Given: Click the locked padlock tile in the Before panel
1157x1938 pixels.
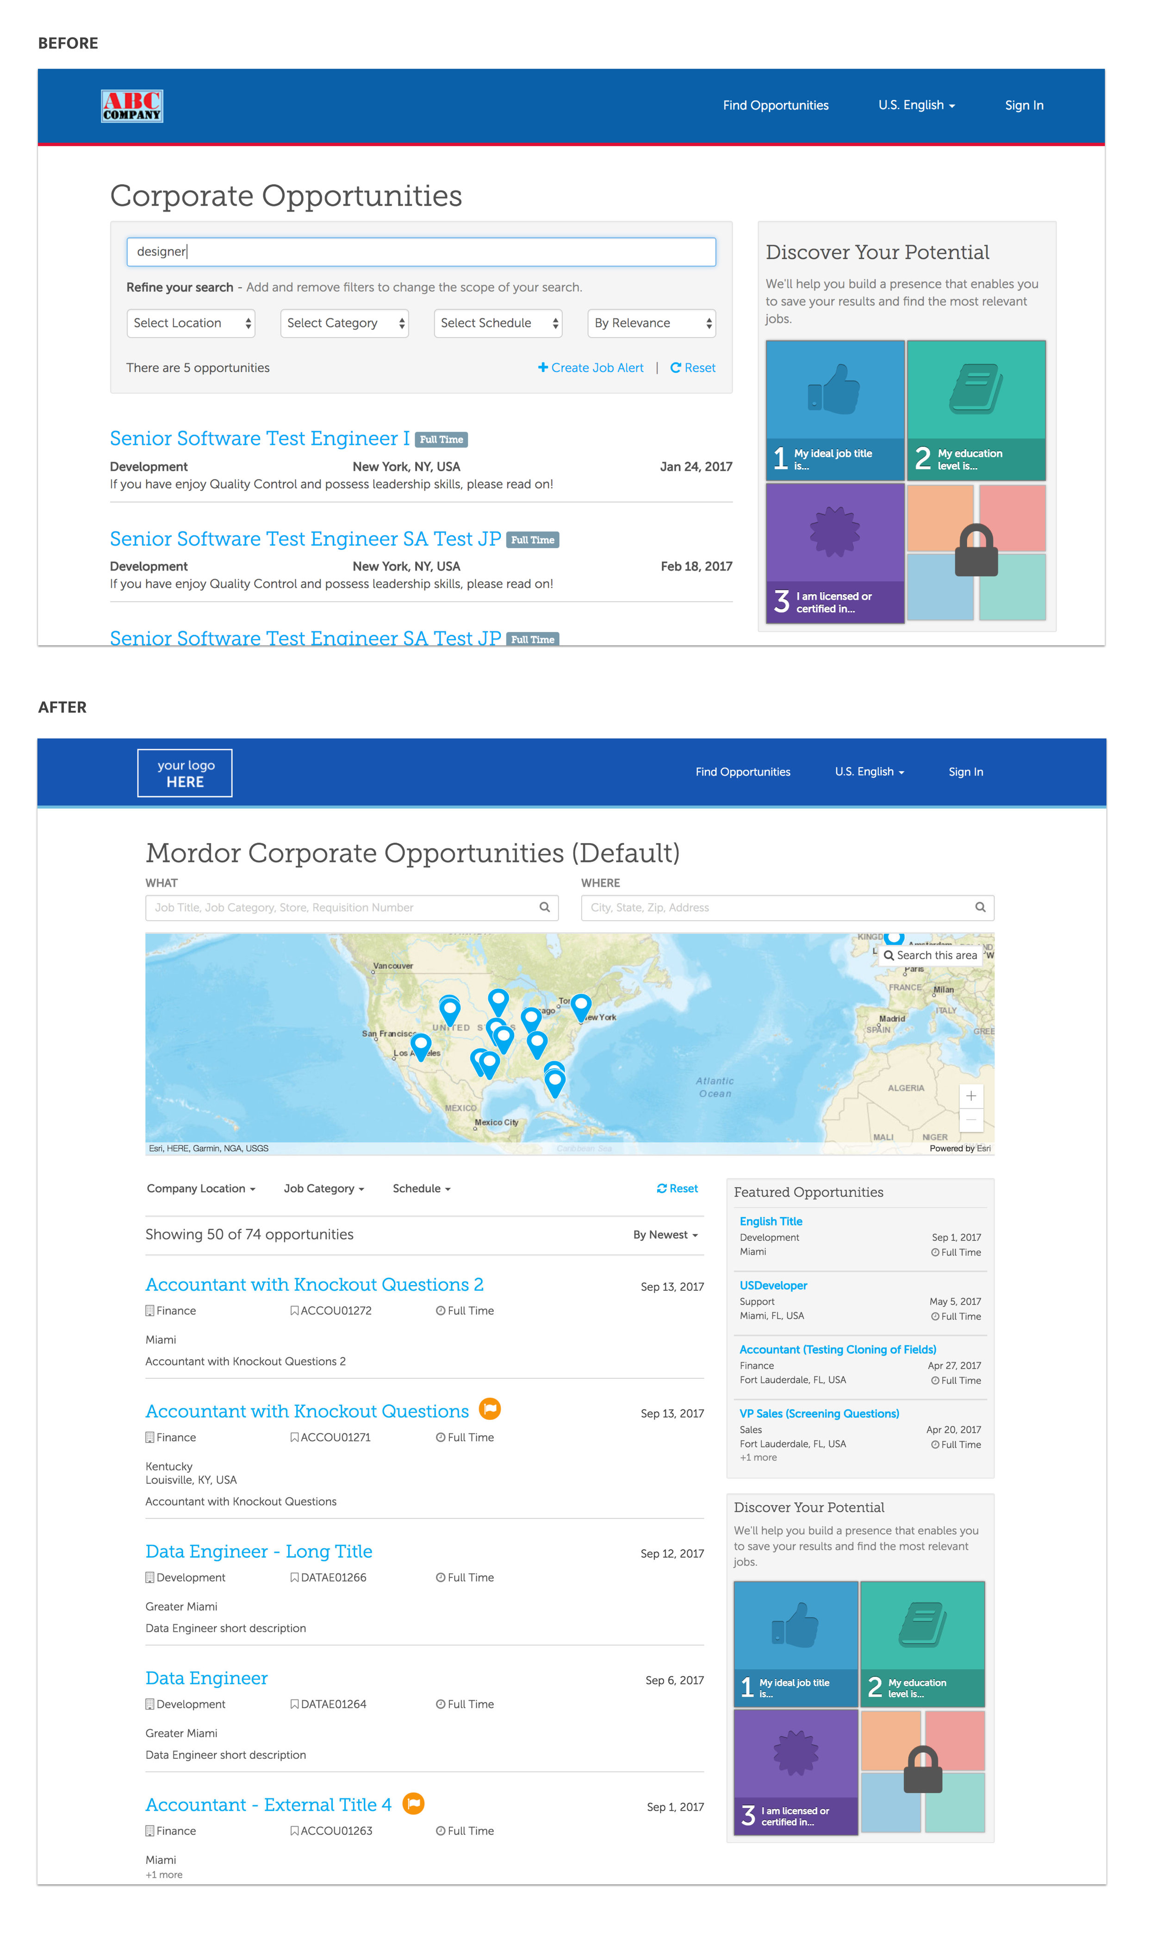Looking at the screenshot, I should pyautogui.click(x=976, y=552).
